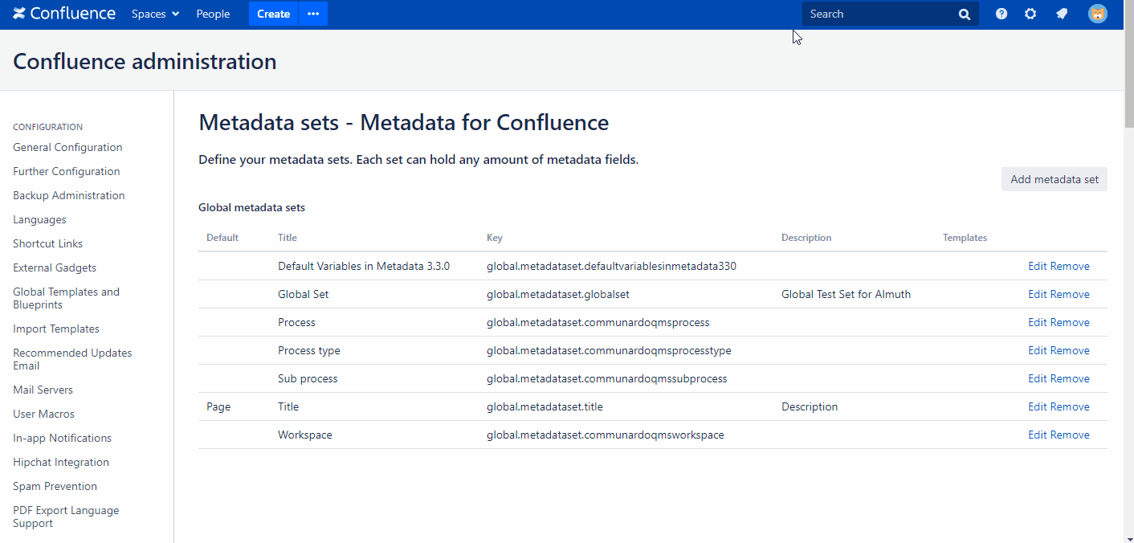Expand the Spaces dropdown menu
This screenshot has width=1134, height=543.
[156, 14]
